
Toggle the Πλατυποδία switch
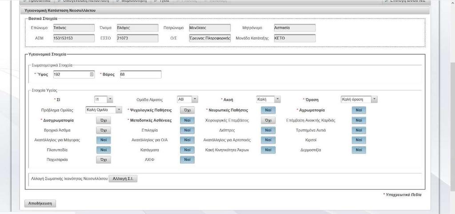pos(103,150)
